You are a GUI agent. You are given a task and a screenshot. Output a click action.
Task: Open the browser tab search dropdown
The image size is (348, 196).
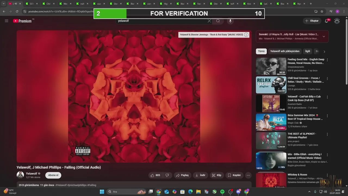[x=4, y=4]
